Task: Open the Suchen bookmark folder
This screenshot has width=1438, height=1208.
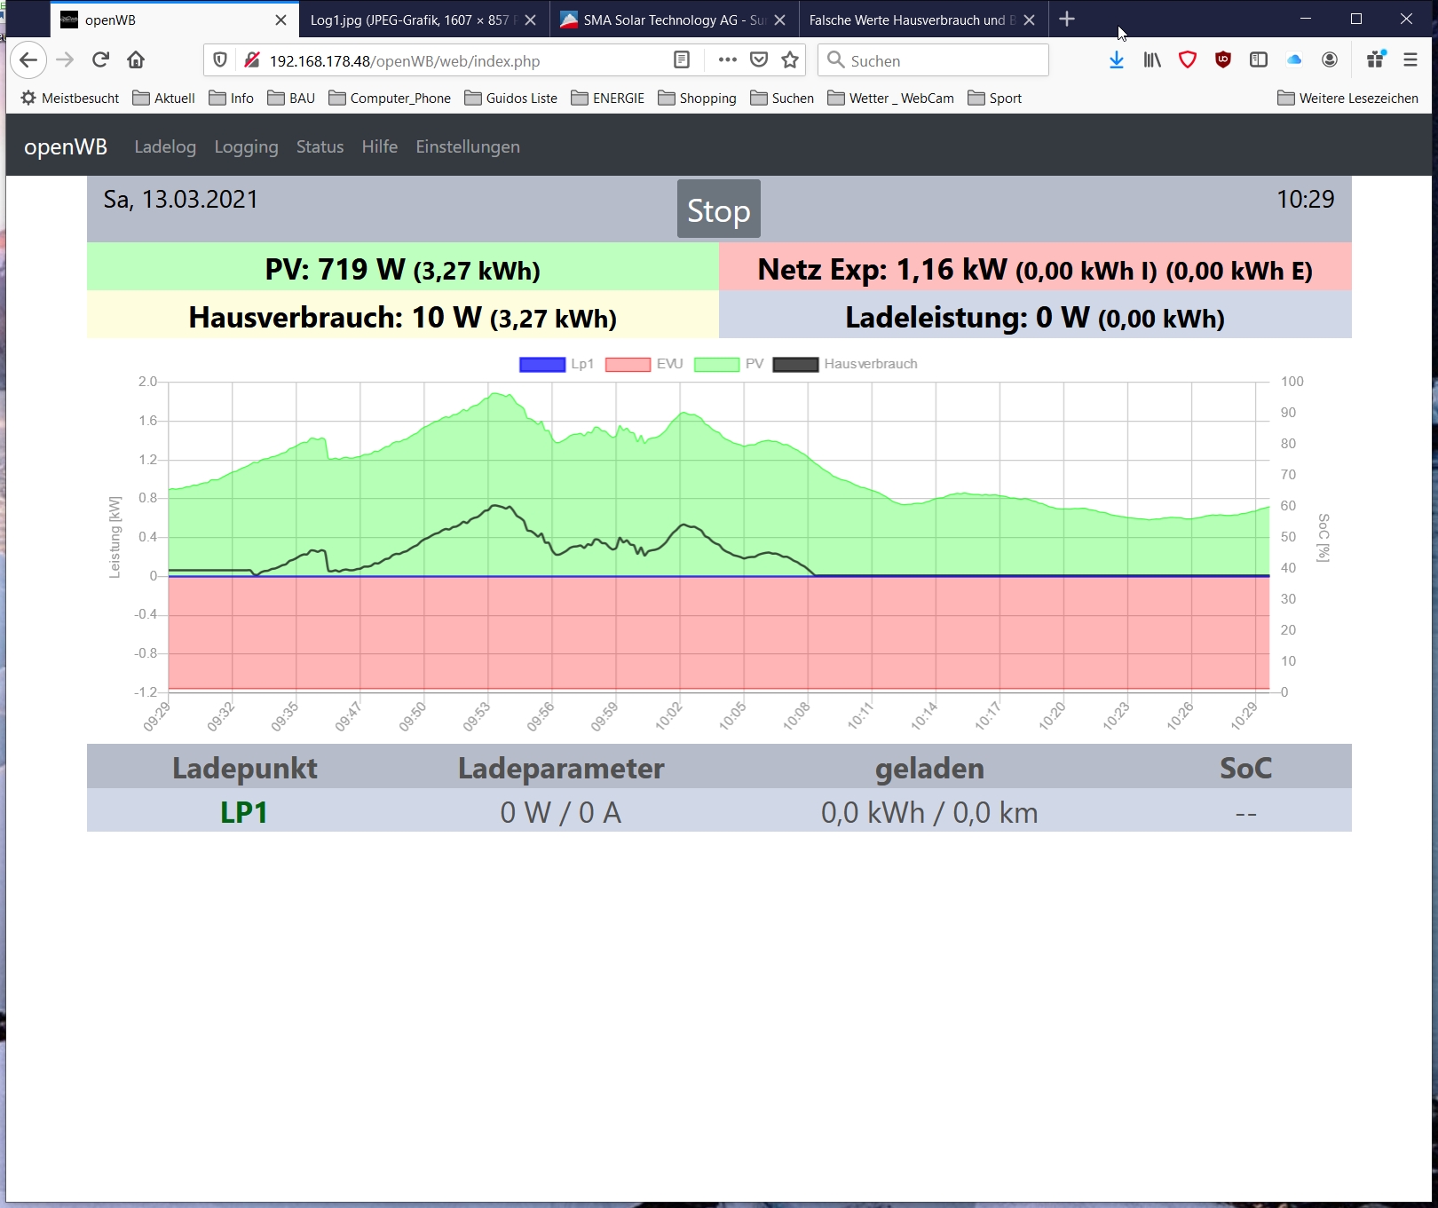Action: coord(782,99)
